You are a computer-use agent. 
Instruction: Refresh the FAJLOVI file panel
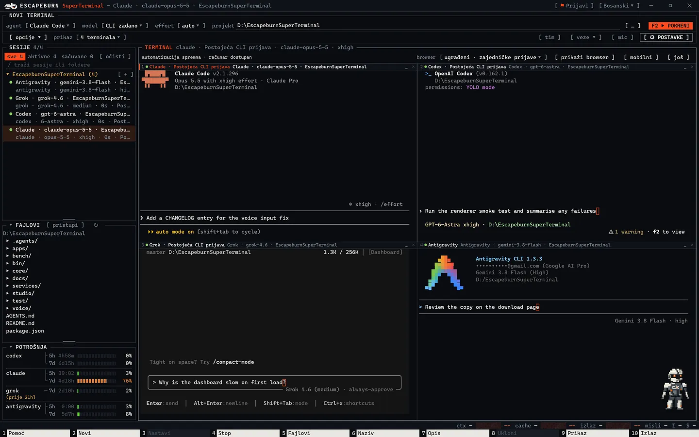pyautogui.click(x=96, y=225)
